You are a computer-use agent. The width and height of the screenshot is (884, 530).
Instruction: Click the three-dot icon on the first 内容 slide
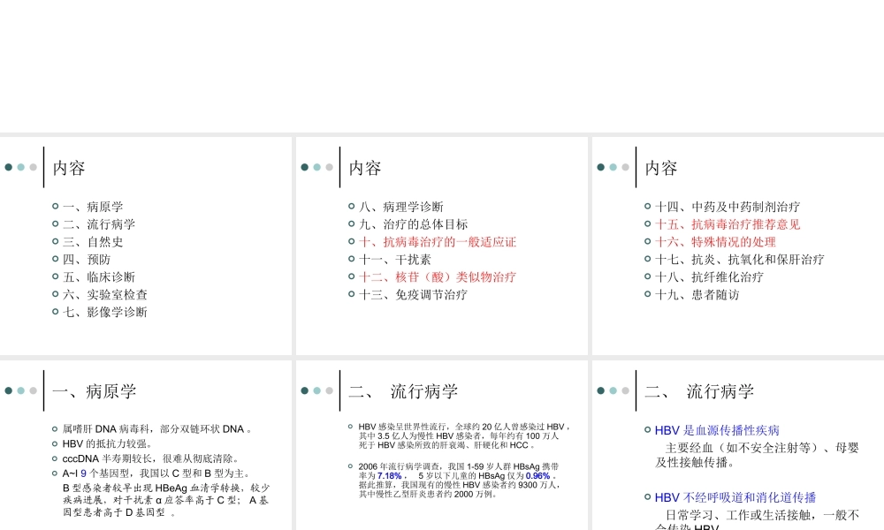[22, 167]
